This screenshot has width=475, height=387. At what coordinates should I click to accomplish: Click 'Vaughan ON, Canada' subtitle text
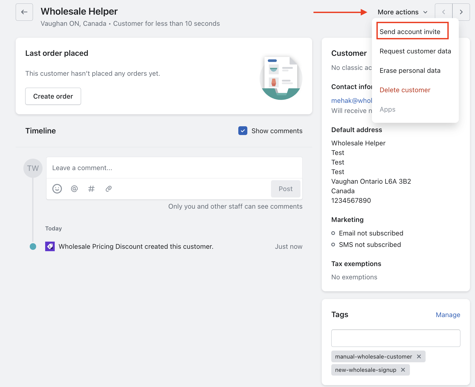pyautogui.click(x=73, y=23)
